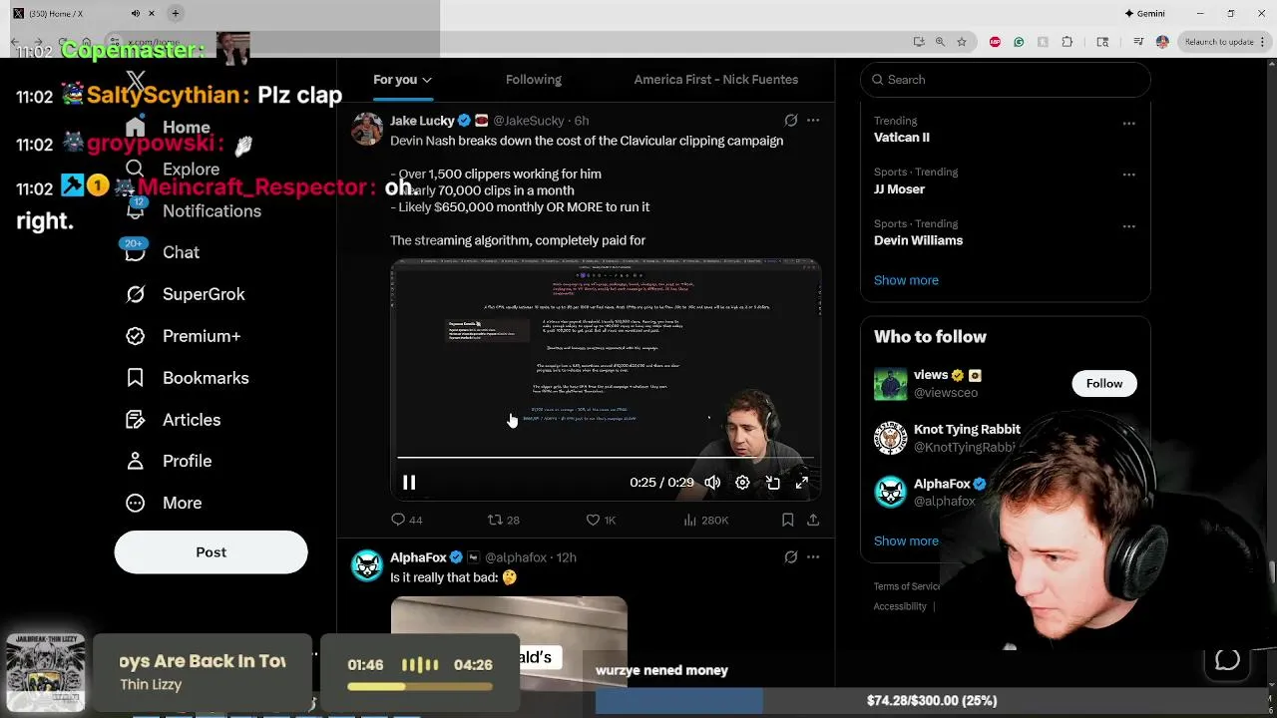Open the zoom indicator in address bar

point(940,42)
